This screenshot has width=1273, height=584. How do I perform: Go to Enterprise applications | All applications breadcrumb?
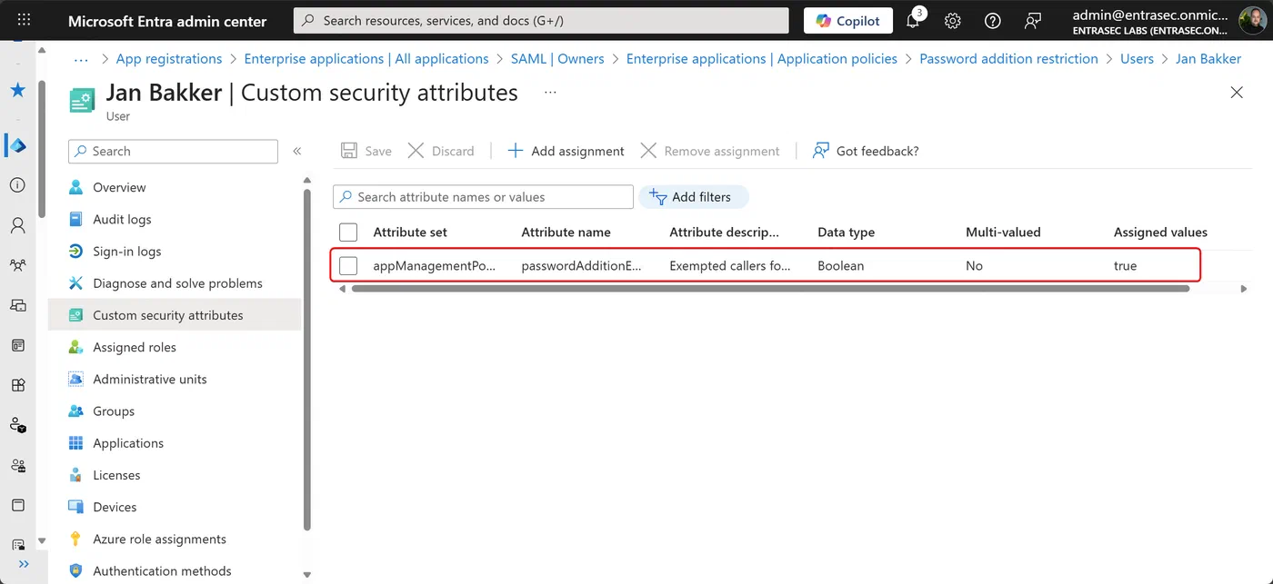tap(366, 59)
